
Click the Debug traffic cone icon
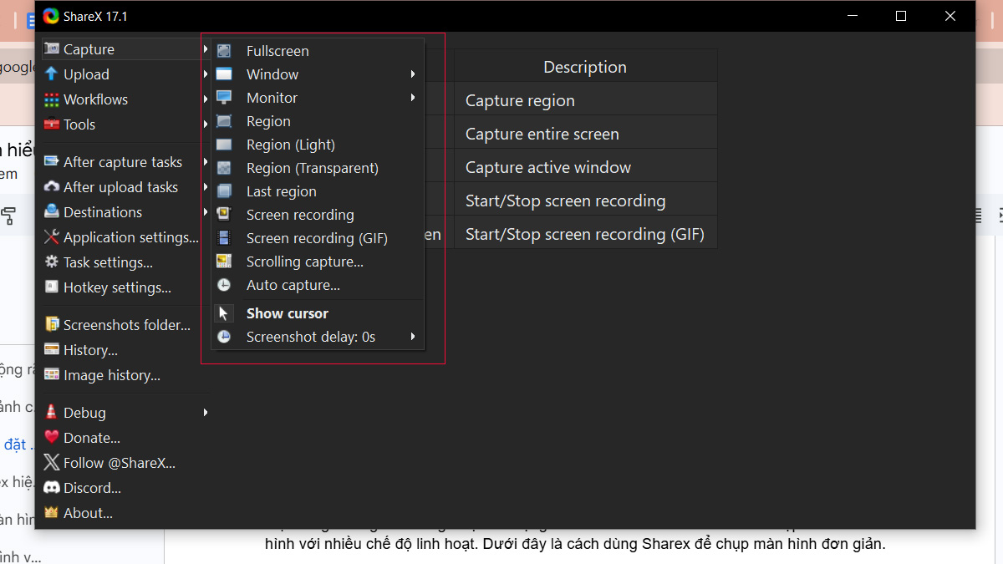(52, 413)
